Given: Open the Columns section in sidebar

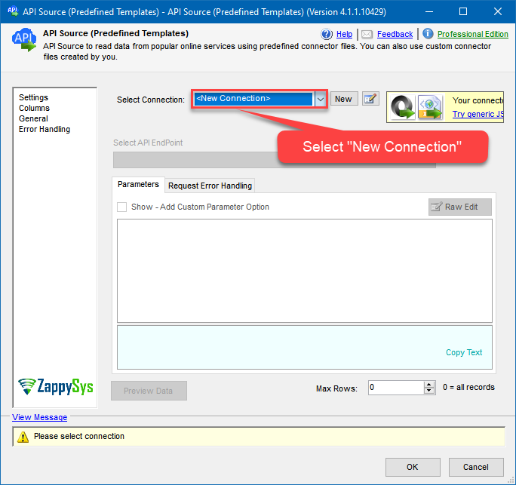Looking at the screenshot, I should [x=34, y=108].
